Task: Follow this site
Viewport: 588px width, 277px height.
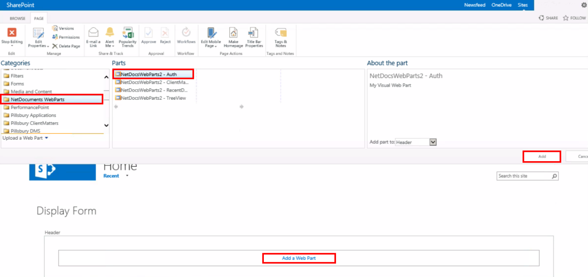Action: (574, 18)
